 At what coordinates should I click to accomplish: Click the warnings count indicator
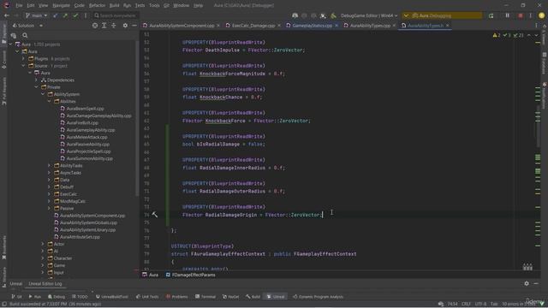(497, 35)
